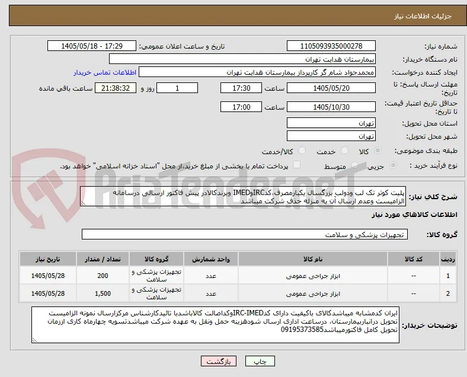Click the quantity 1,500 in row 2
Screen dimensions: 467x377
103,293
